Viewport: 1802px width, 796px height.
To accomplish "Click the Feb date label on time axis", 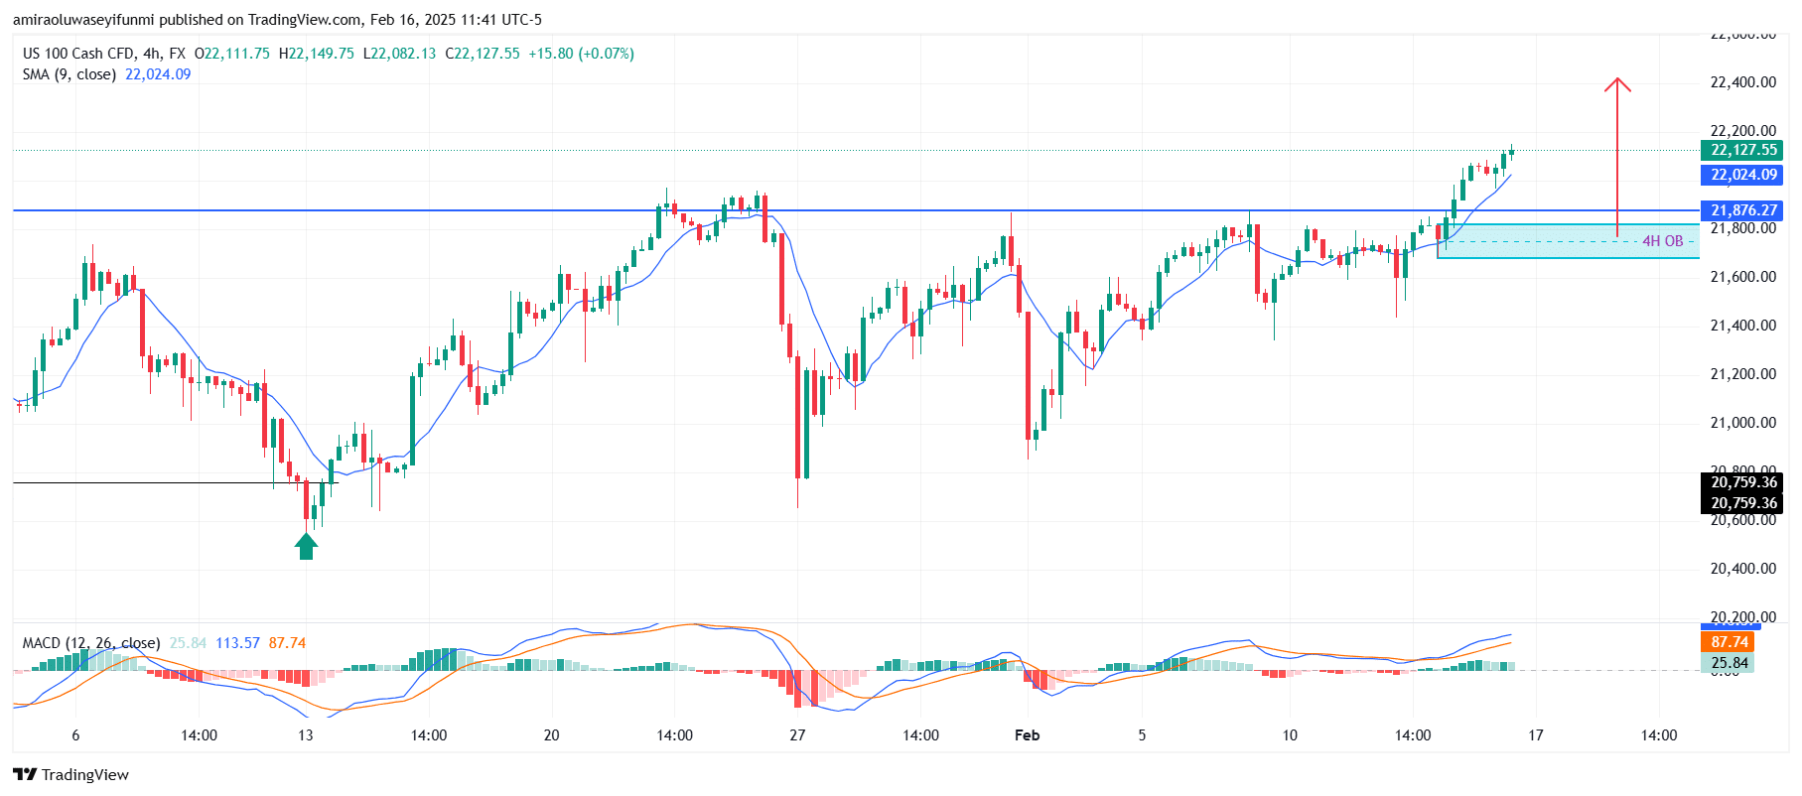I will (x=1027, y=735).
